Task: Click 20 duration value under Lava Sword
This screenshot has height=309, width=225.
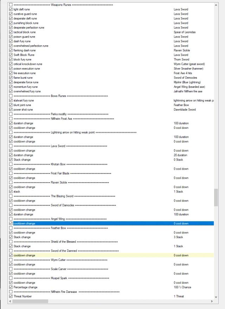Action: coord(180,155)
